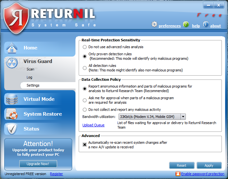Select Only proven detection rules option

[x=85, y=56]
